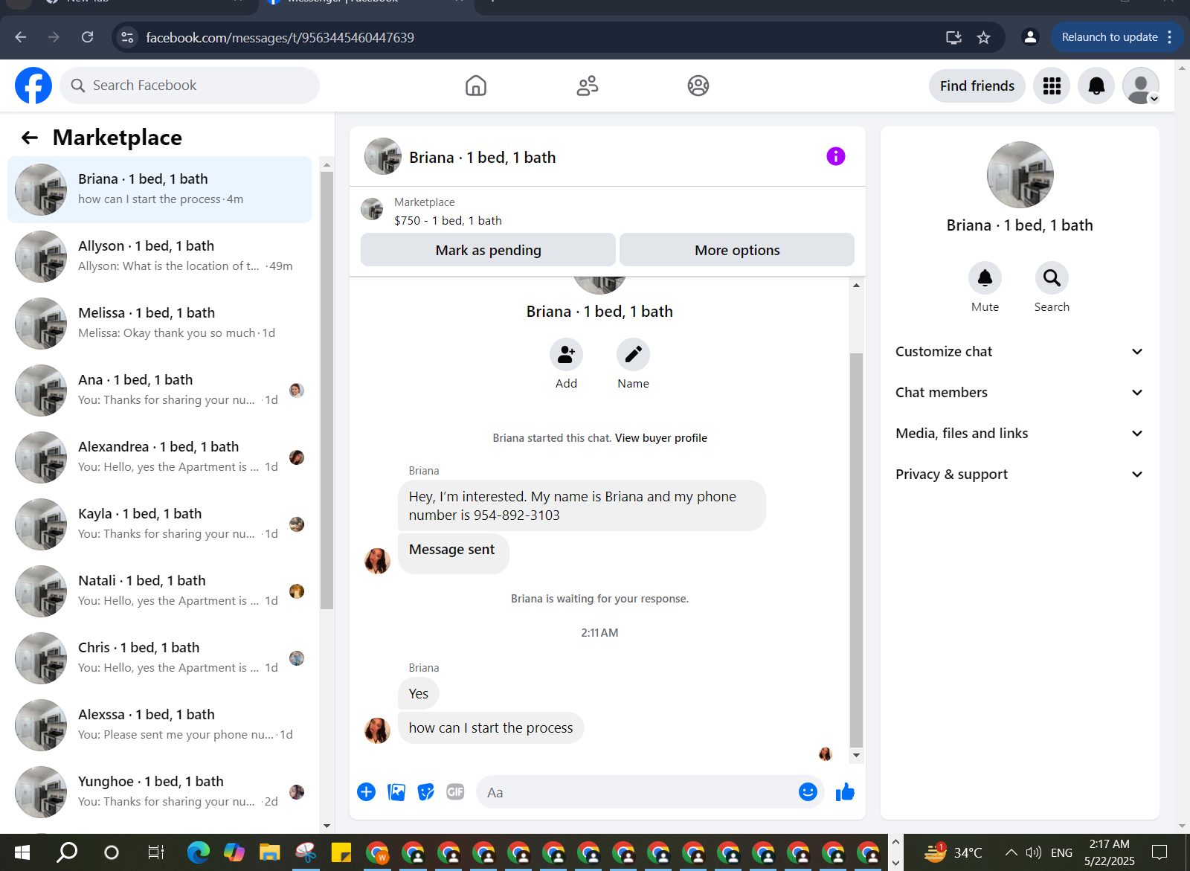Open the Chris conversation
The image size is (1190, 871).
click(x=160, y=658)
